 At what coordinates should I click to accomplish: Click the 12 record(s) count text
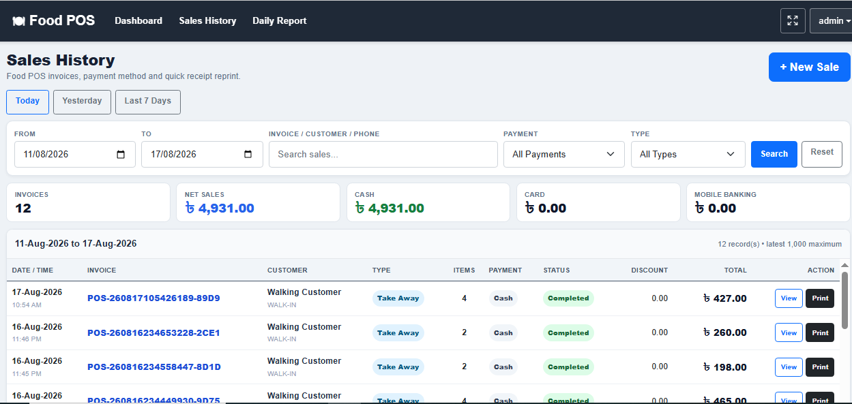738,244
